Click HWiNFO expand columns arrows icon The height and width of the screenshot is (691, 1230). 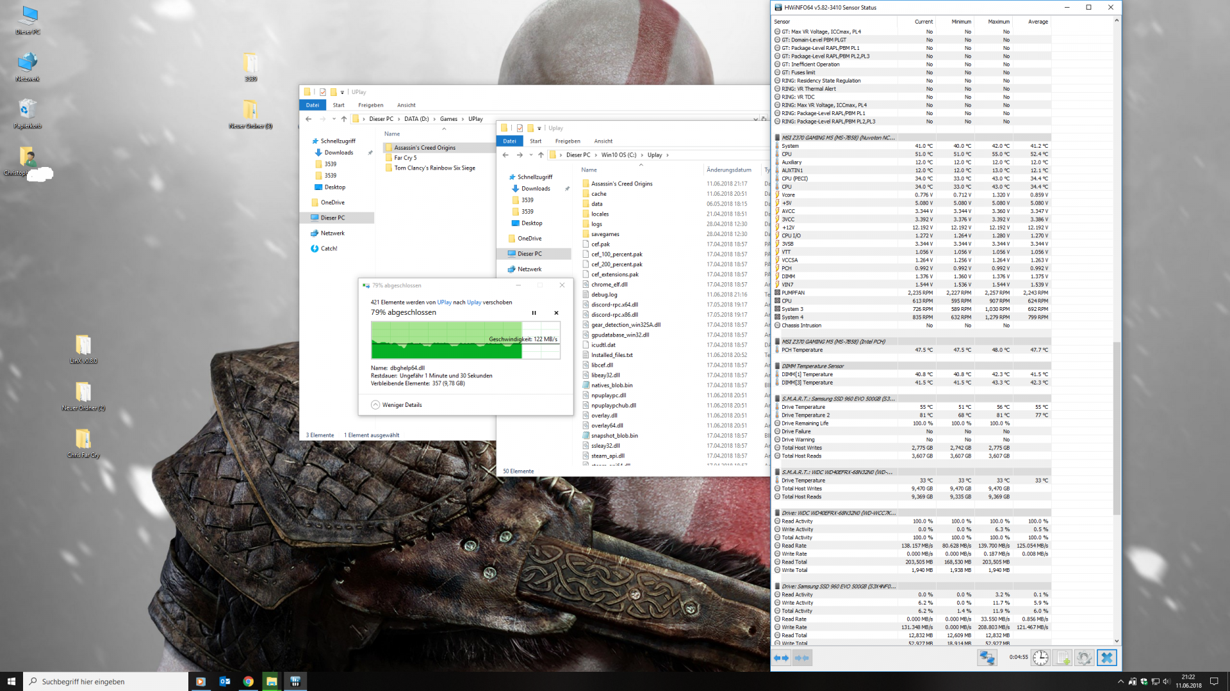[x=781, y=658]
